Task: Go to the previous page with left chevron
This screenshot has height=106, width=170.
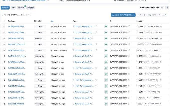Action: [144, 15]
